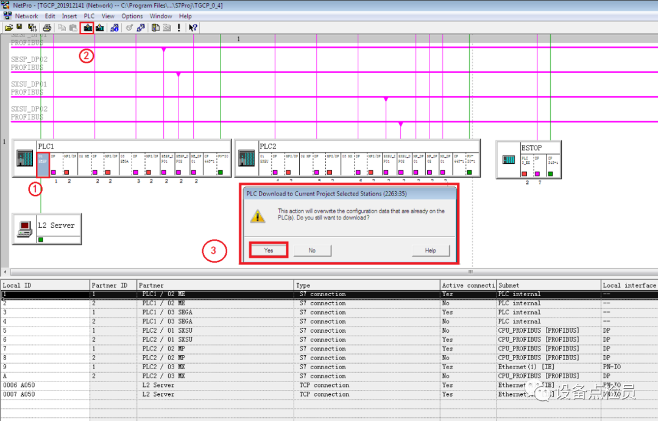This screenshot has width=658, height=421.
Task: Select row 'PLC1 / 03 SEGA' with Local ID 3
Action: coord(329,313)
